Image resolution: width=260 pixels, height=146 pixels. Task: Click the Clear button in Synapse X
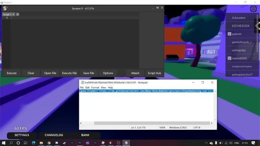point(31,73)
